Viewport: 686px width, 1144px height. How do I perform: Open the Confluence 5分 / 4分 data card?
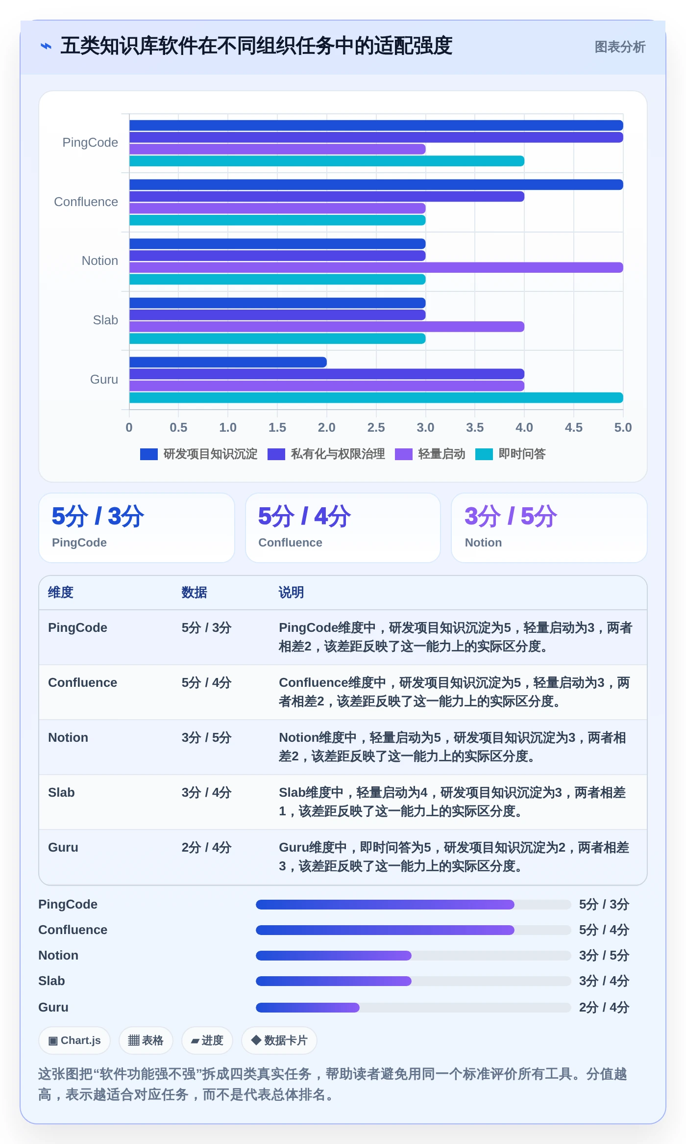(x=343, y=528)
